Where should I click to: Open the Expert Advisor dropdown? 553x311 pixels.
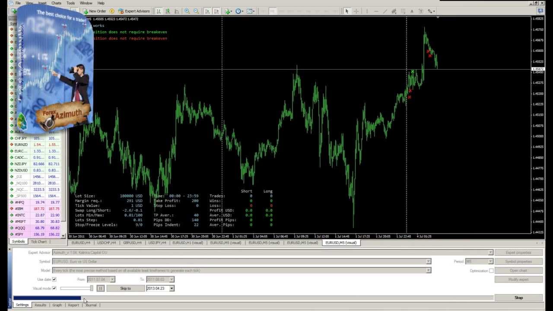[490, 253]
